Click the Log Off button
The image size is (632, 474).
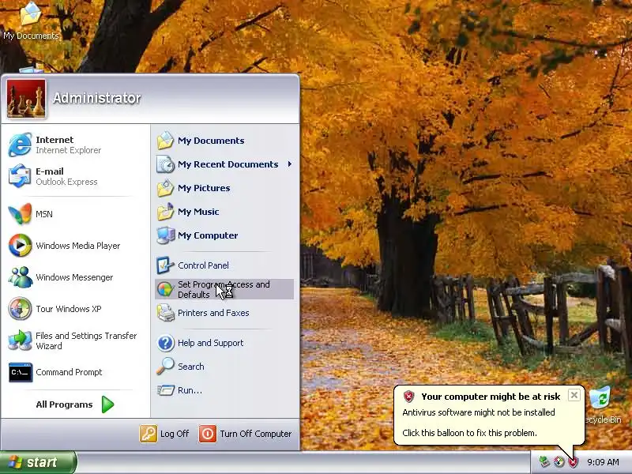coord(164,434)
